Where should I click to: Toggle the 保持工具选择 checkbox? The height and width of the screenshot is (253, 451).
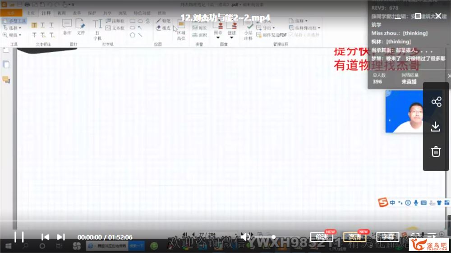point(304,35)
